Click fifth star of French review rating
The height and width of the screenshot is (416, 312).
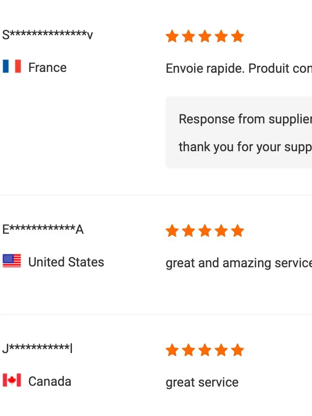pyautogui.click(x=237, y=36)
